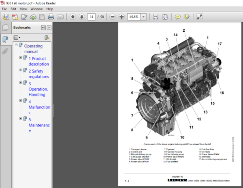243x188 pixels.
Task: Click the '7 Flywheel' legend entry
Action: point(169,150)
